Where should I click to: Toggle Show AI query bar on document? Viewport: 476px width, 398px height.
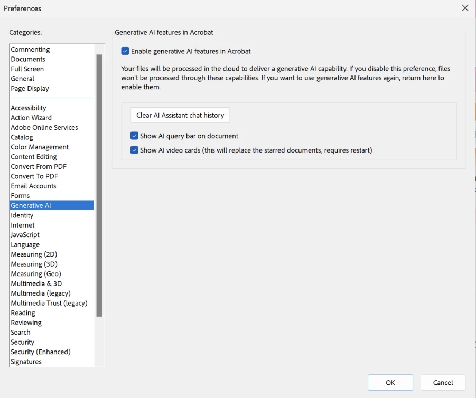point(134,136)
